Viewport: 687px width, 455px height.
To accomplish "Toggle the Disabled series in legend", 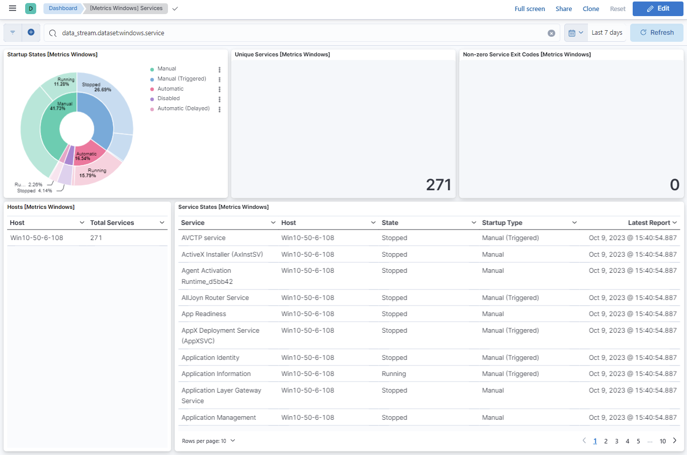I will [168, 99].
